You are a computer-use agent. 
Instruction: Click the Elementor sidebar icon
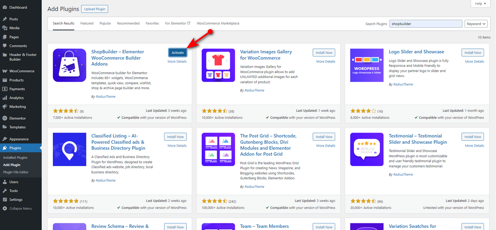[5, 118]
